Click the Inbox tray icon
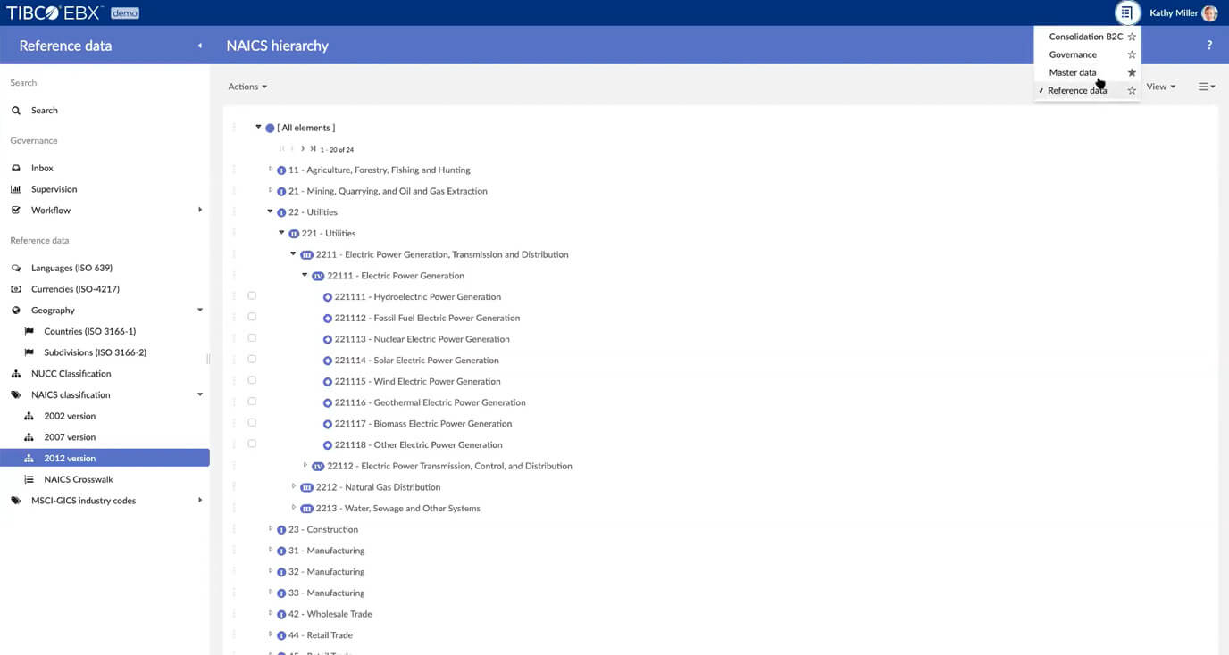The image size is (1229, 655). pos(16,168)
